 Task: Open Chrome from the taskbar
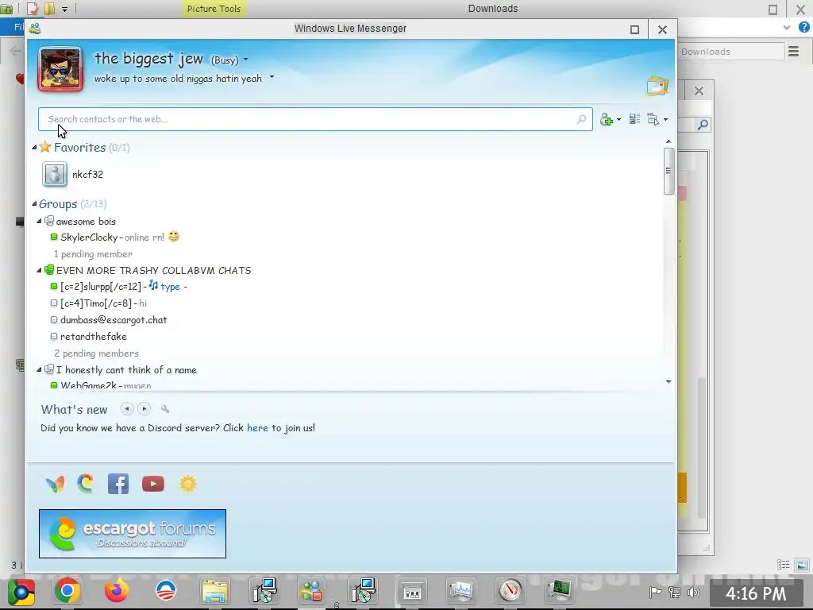[x=67, y=591]
